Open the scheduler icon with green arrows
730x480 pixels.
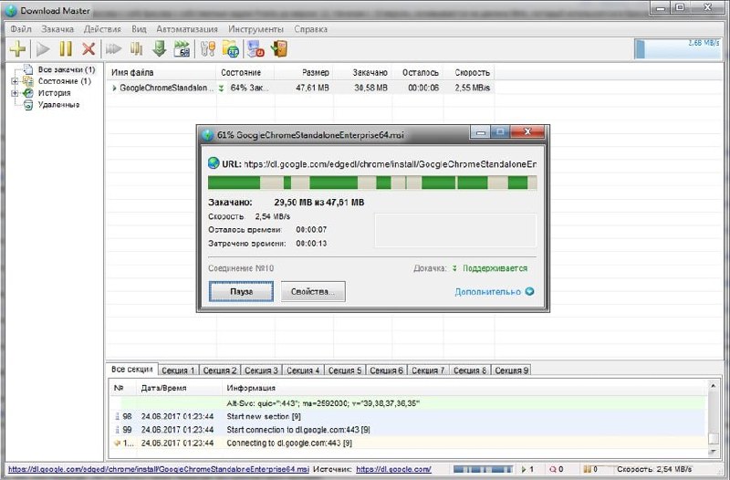182,48
